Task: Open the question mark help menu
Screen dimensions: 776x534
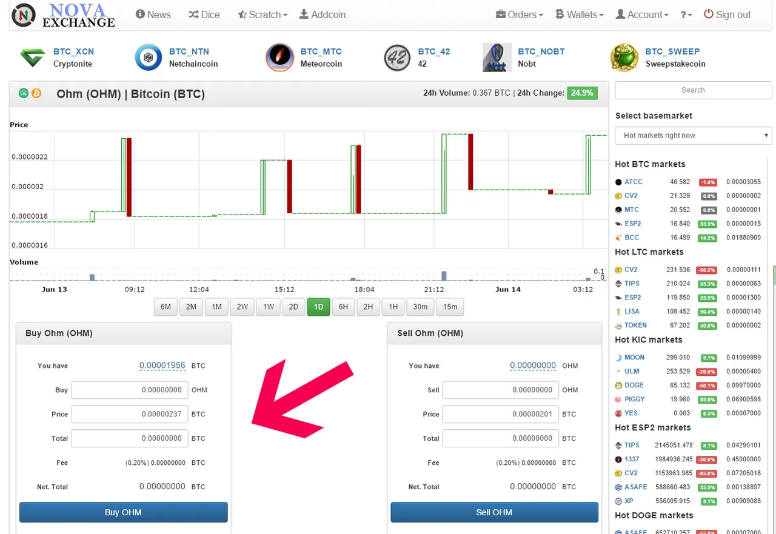Action: coord(686,15)
